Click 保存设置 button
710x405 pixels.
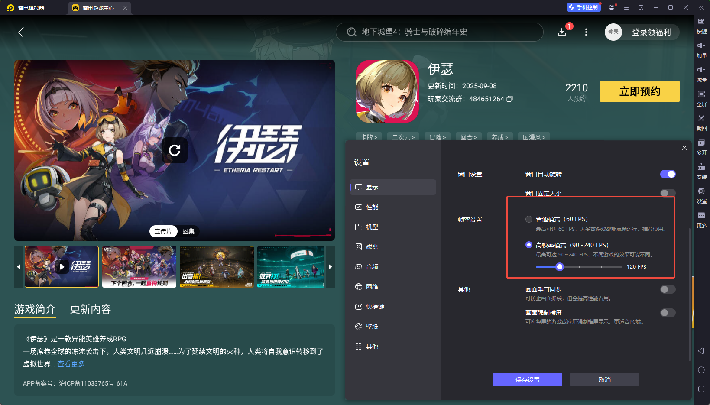(528, 379)
